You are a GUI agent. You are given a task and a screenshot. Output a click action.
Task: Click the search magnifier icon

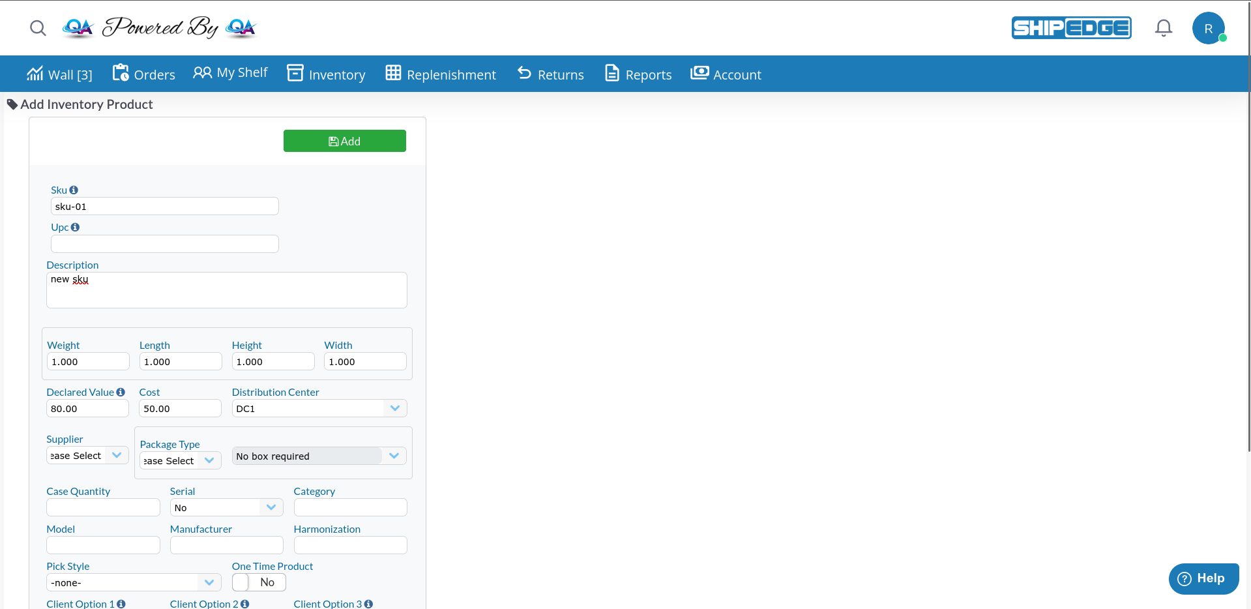38,28
